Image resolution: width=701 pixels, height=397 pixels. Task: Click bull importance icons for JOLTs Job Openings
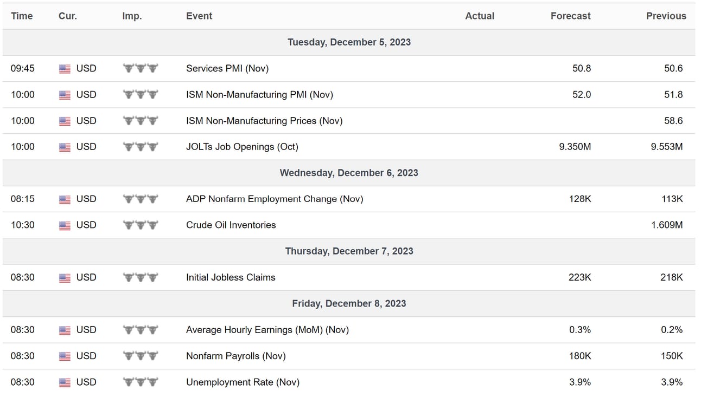click(x=141, y=147)
